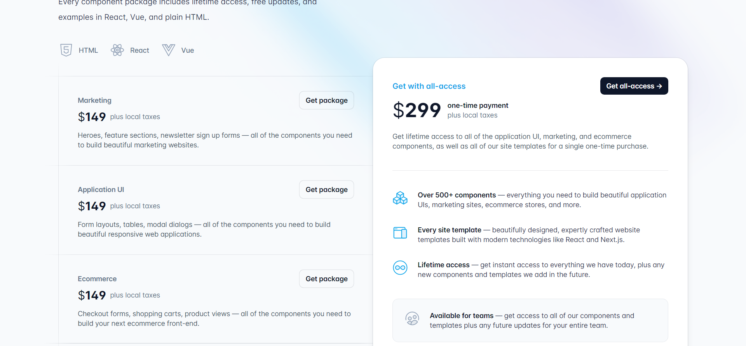Viewport: 746px width, 346px height.
Task: Click the Vue logo icon
Action: coord(168,50)
